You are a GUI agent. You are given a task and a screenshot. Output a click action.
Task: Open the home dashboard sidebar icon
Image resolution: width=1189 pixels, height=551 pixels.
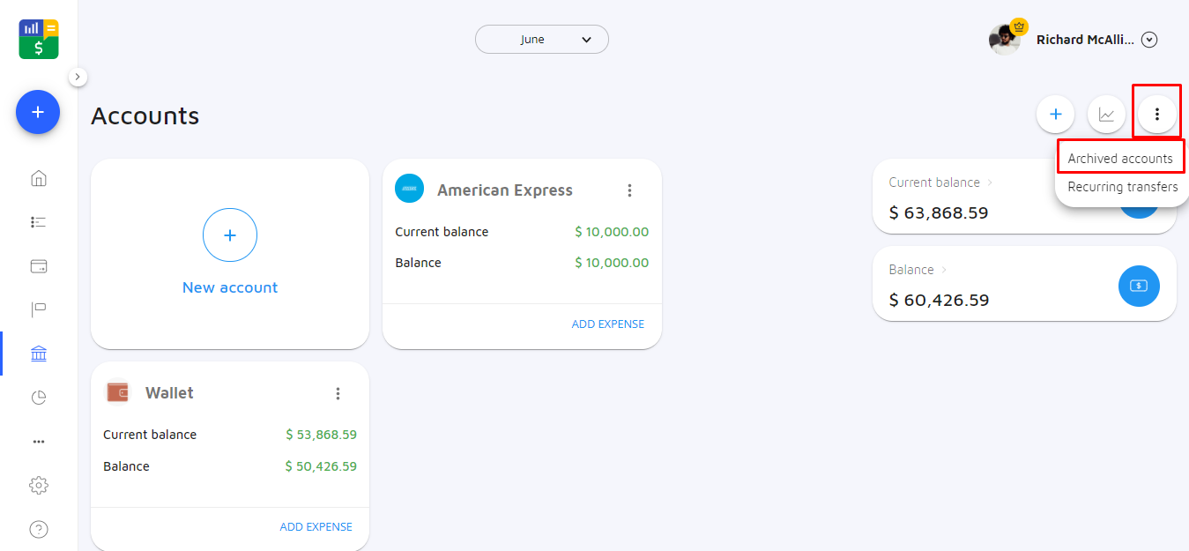(x=39, y=179)
